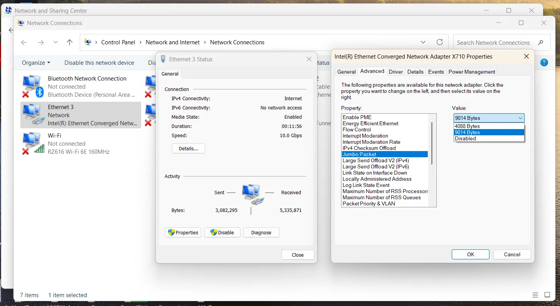Click Disable this network device

click(x=99, y=63)
